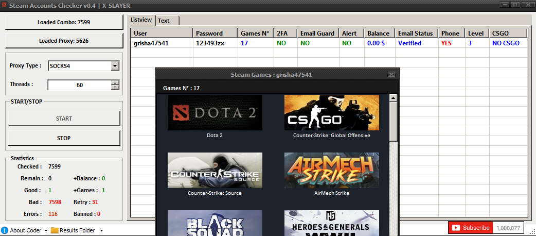Click the Games N° column header
The width and height of the screenshot is (536, 236).
coord(256,33)
